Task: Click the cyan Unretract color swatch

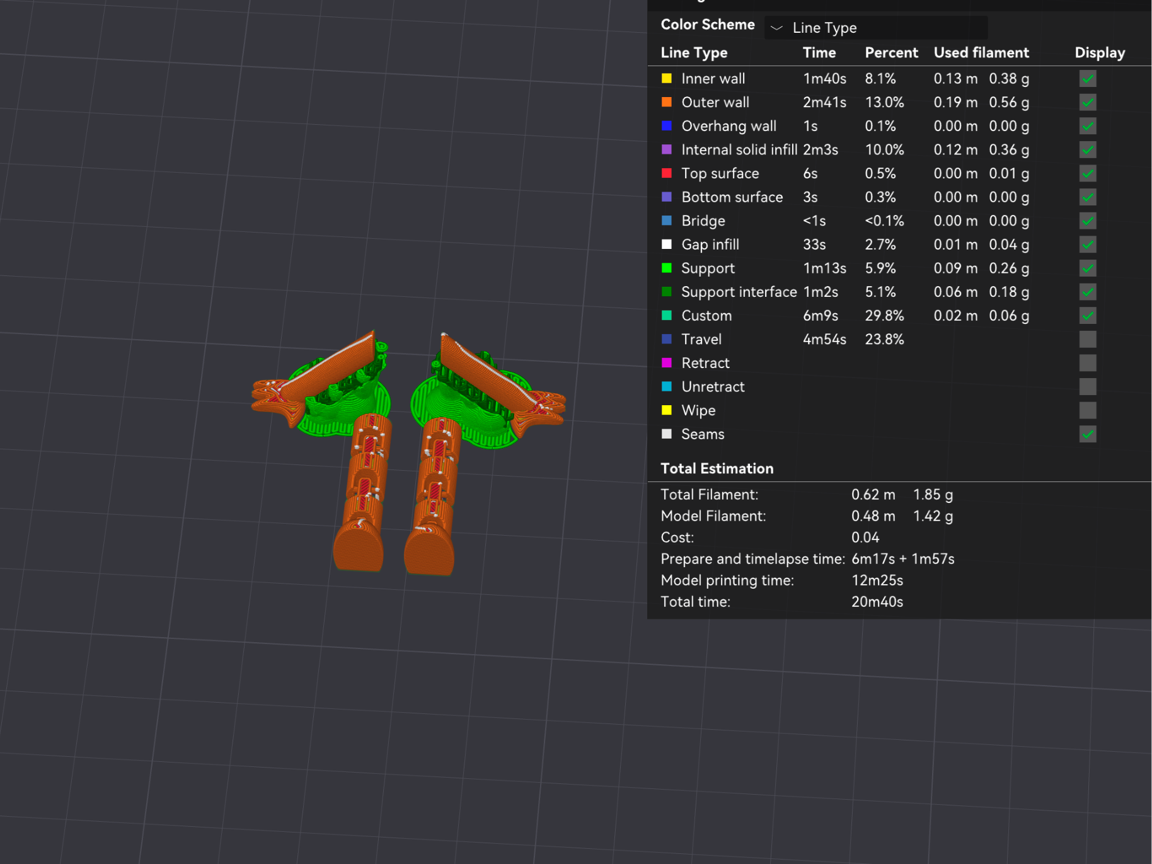Action: pos(666,386)
